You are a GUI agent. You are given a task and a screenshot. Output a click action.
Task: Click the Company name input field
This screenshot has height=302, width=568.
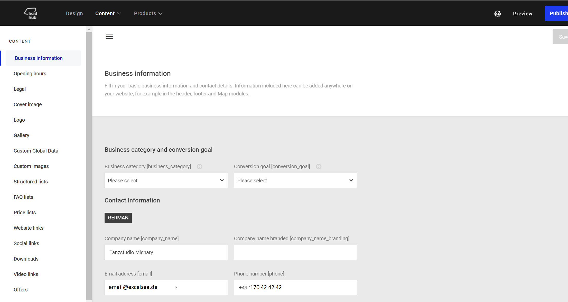166,252
